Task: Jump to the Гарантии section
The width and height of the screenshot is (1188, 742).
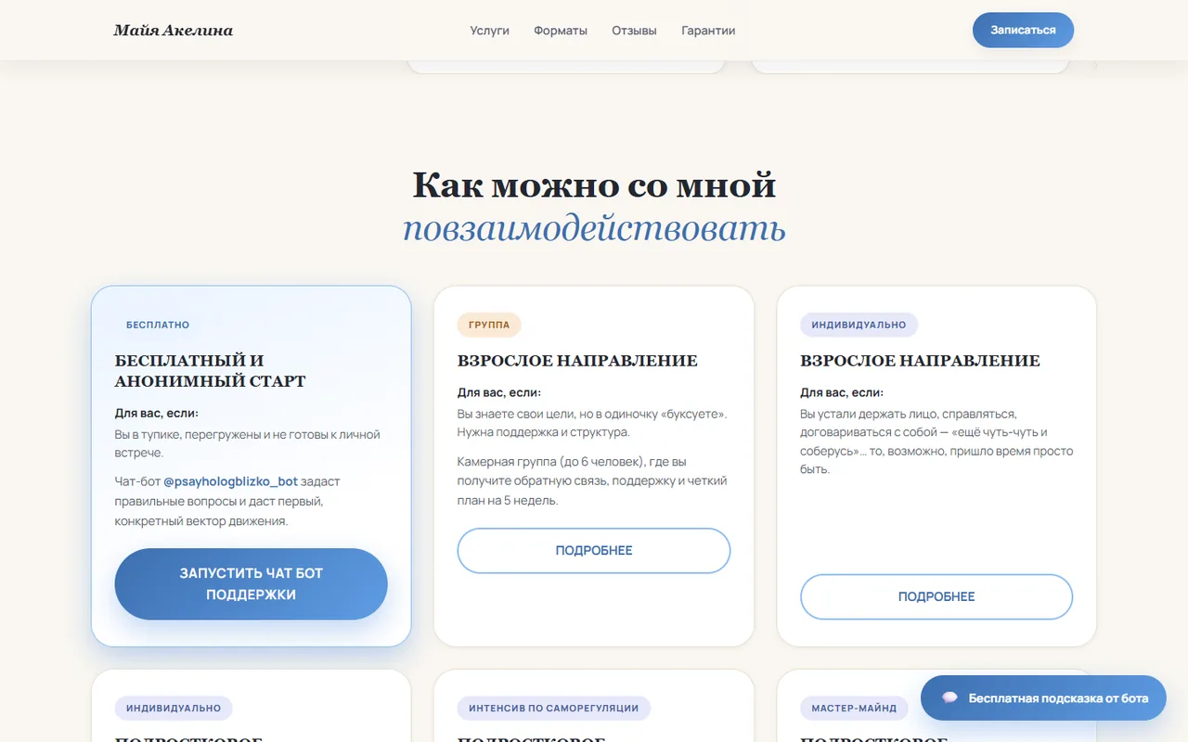Action: pyautogui.click(x=708, y=31)
